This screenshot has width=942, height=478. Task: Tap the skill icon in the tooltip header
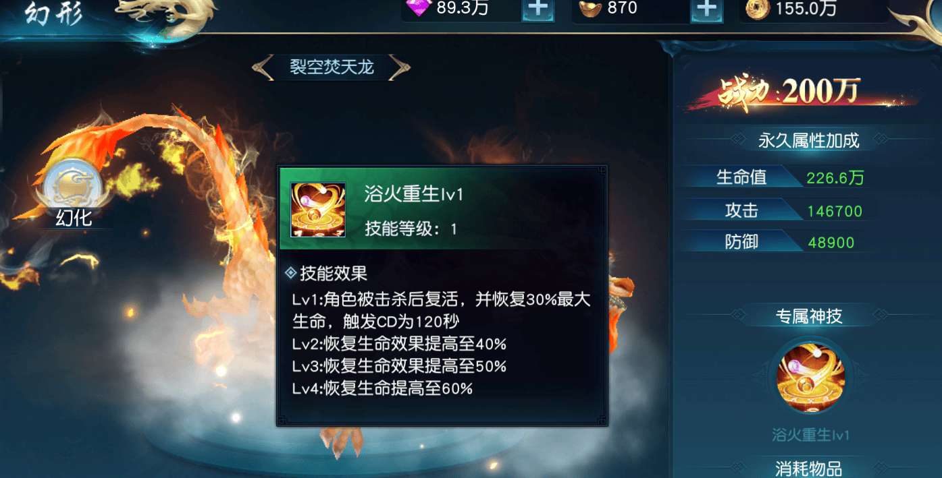pos(317,210)
